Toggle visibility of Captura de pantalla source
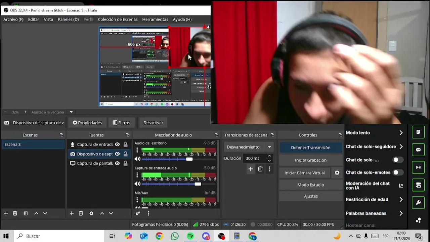The height and width of the screenshot is (242, 430). pos(117,163)
